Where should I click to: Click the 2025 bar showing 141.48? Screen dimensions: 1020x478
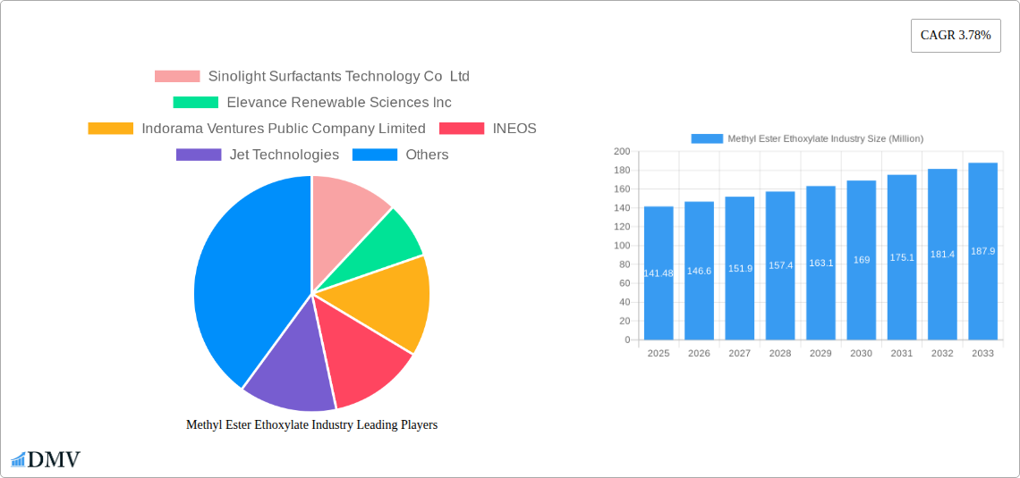pyautogui.click(x=659, y=273)
